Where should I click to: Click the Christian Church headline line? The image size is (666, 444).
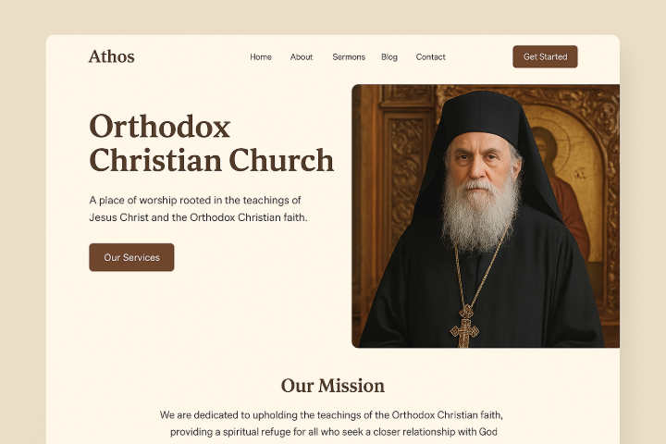tap(212, 160)
